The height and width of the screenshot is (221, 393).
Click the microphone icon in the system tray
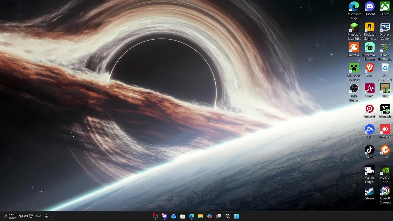pos(46,216)
